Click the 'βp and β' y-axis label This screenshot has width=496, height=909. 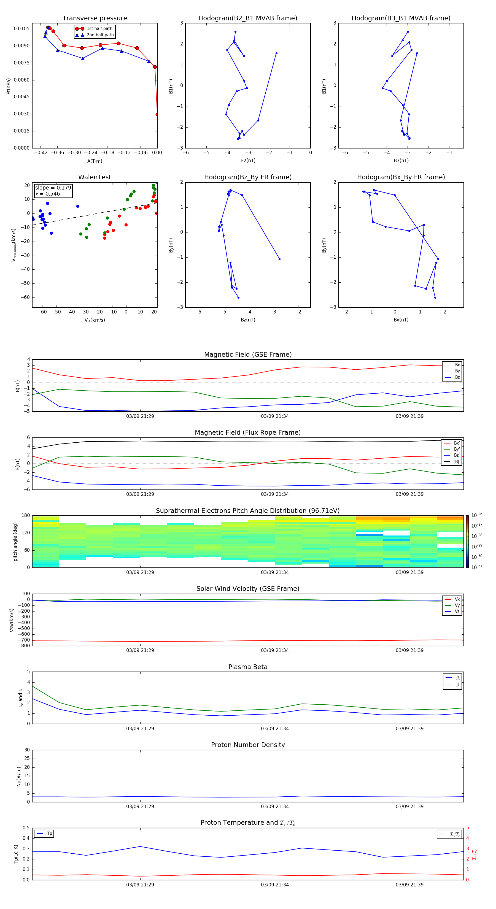[x=20, y=698]
